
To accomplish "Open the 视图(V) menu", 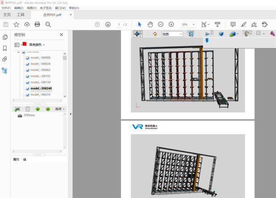I will [32, 8].
